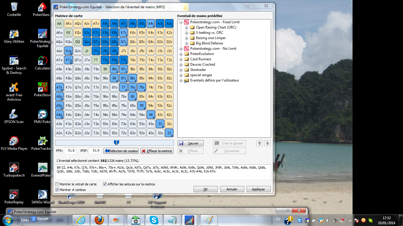Expand Open Raising Chart (ORC) folder

(x=186, y=27)
